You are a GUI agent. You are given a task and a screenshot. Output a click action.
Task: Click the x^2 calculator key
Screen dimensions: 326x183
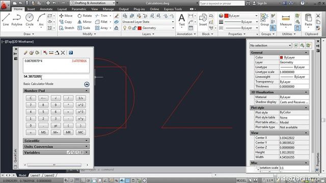[x=80, y=105]
